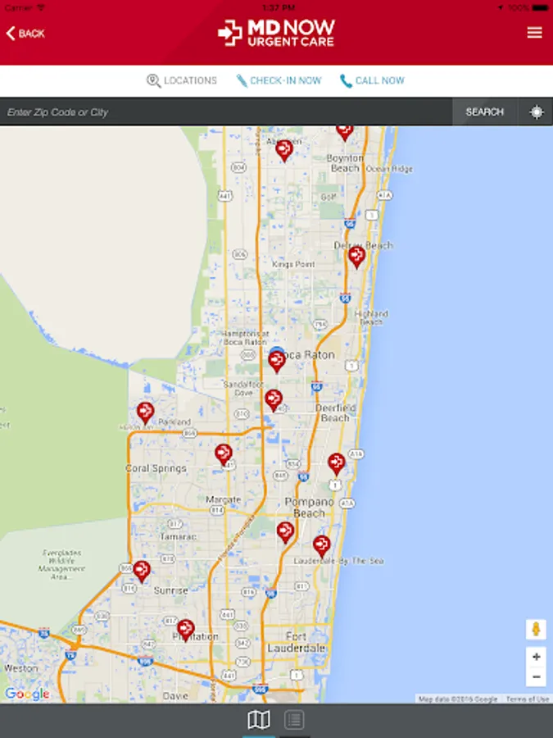Select the clinic pin at Delray Beach

pos(356,257)
